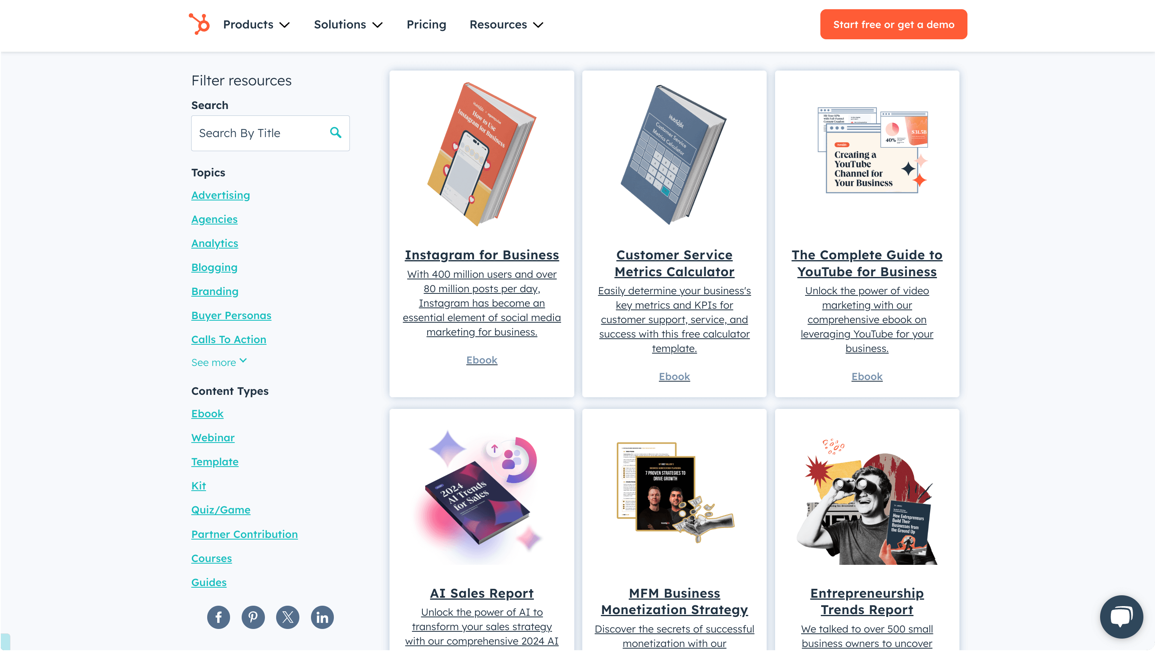
Task: Filter by Calls To Action topic
Action: pyautogui.click(x=229, y=340)
